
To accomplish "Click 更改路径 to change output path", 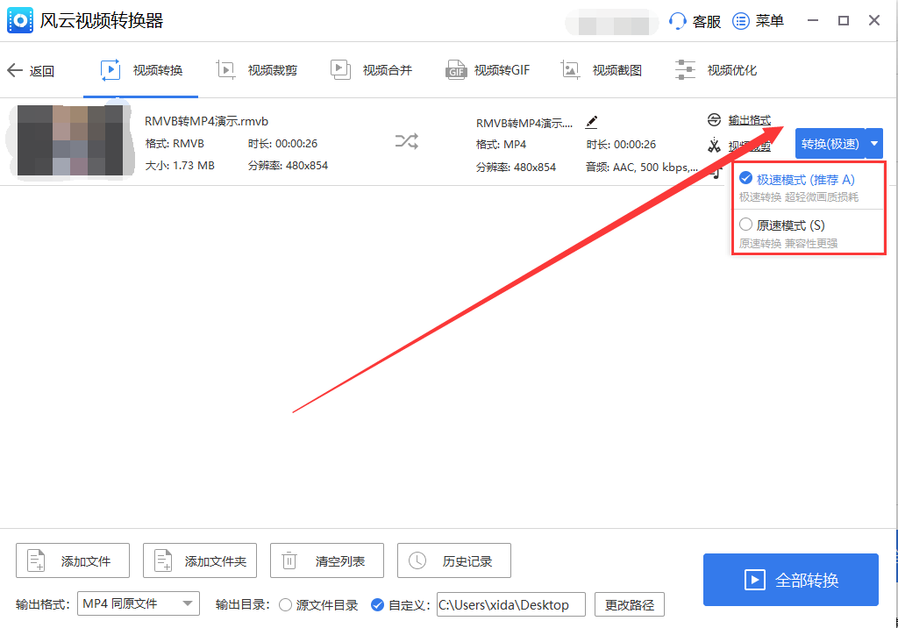I will [x=630, y=604].
